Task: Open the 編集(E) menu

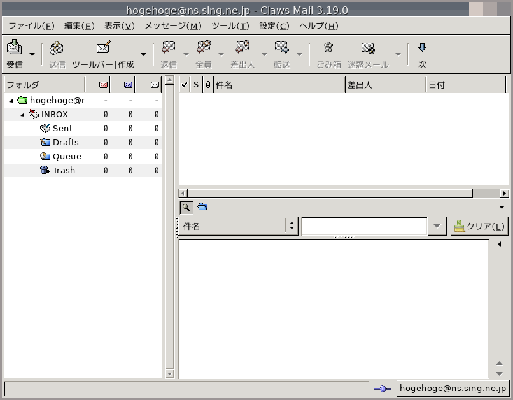Action: tap(79, 26)
